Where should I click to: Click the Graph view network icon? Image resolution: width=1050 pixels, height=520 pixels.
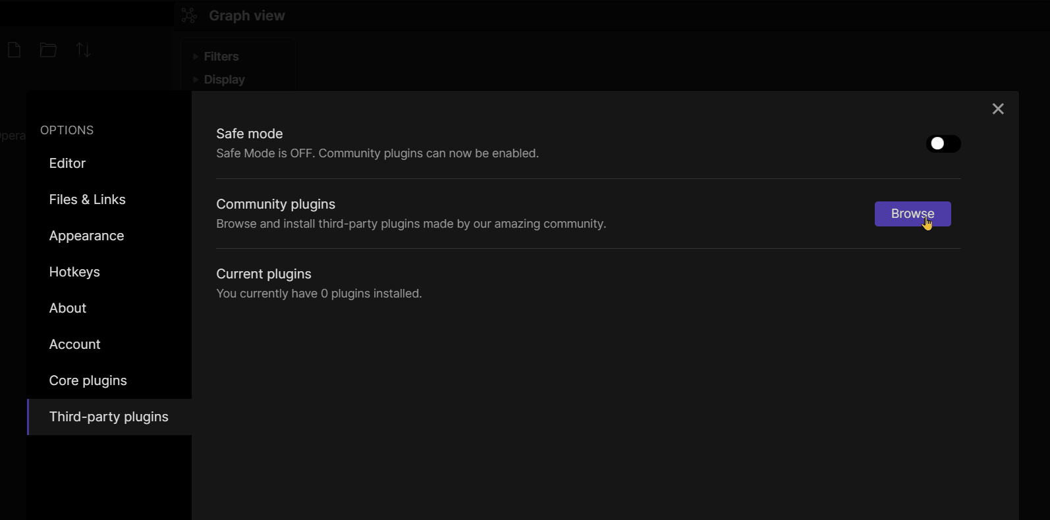coord(189,16)
